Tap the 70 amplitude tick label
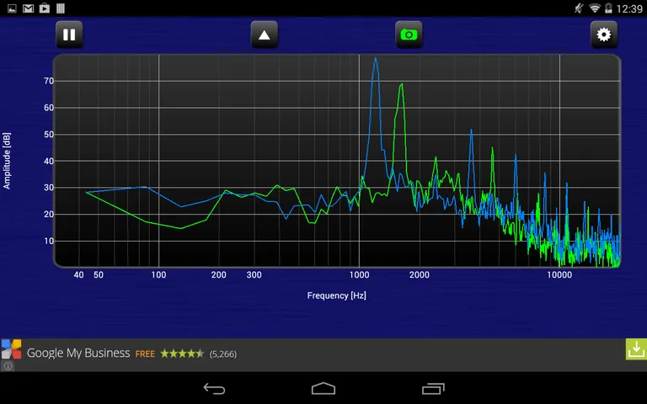 click(49, 81)
